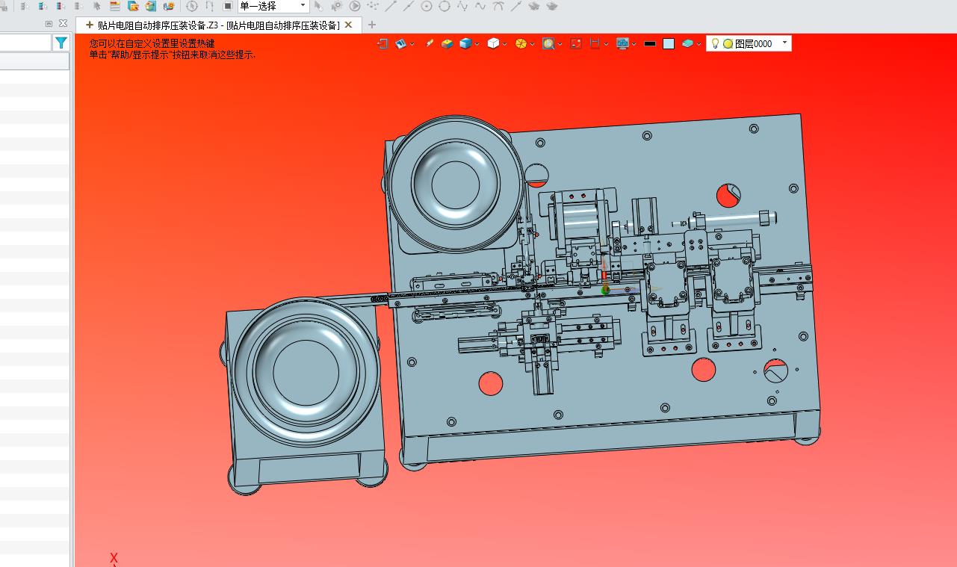Click the hint text 您可以在自定义设置里设置热键
The height and width of the screenshot is (567, 957).
pyautogui.click(x=152, y=43)
